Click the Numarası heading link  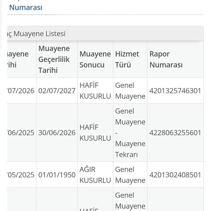click(26, 7)
